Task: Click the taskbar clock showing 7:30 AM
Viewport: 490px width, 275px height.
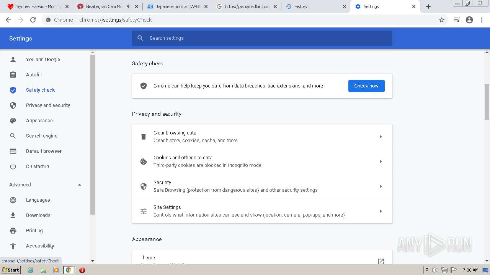Action: point(470,270)
